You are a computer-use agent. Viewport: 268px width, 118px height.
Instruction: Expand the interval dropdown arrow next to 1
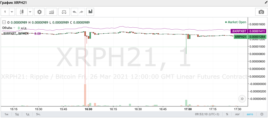point(12,12)
